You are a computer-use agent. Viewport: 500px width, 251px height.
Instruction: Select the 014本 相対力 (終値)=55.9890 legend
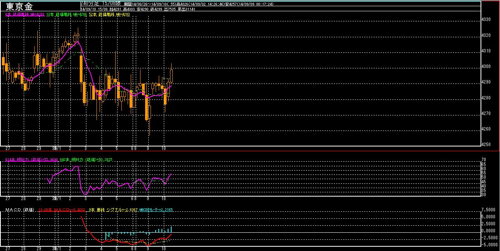[32, 160]
